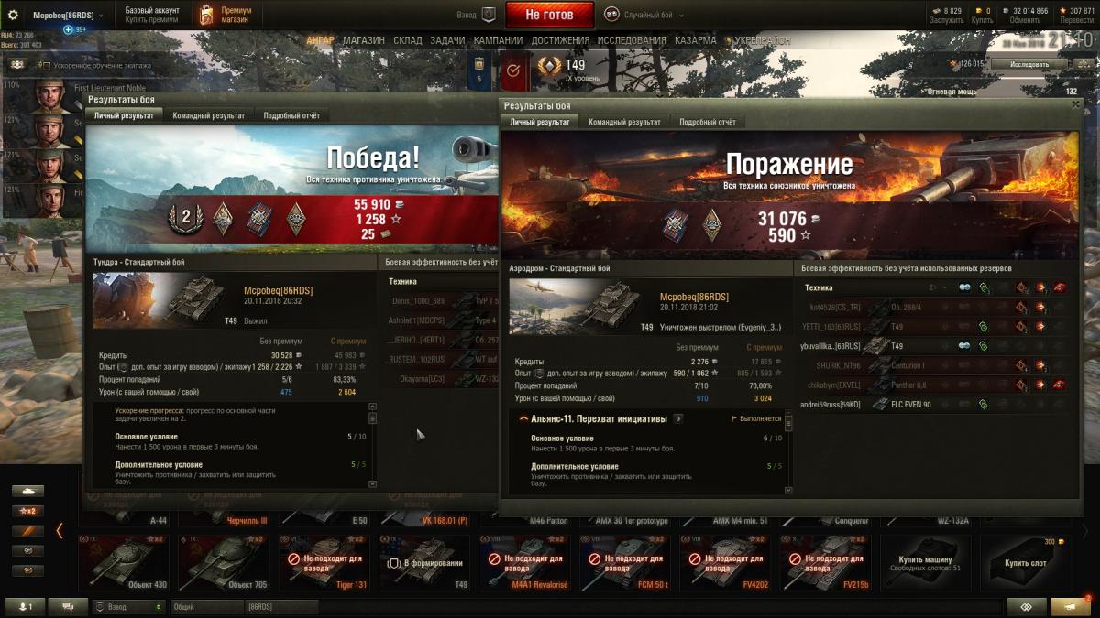Open the ИССЛЕДОВАНИЯ menu section
This screenshot has width=1100, height=618.
pyautogui.click(x=632, y=40)
